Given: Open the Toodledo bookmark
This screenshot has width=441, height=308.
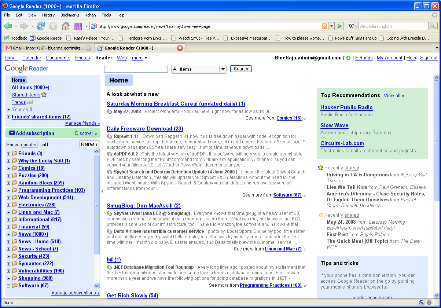Looking at the screenshot, I should [16, 38].
